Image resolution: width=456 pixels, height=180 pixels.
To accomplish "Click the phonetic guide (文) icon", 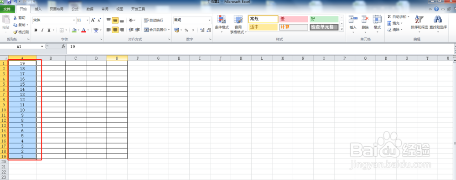I will tap(96, 30).
